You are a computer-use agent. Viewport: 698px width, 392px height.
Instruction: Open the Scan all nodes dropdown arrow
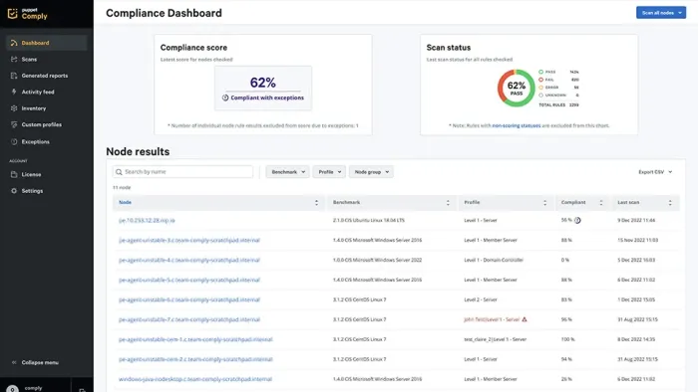point(680,13)
